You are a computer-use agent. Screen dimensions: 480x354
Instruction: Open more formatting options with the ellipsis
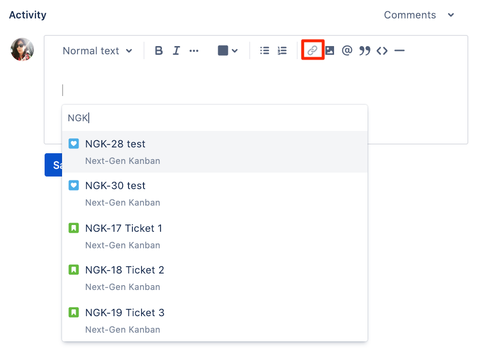coord(194,50)
